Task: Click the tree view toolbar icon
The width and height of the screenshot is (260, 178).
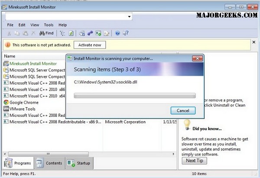Action: click(x=62, y=33)
